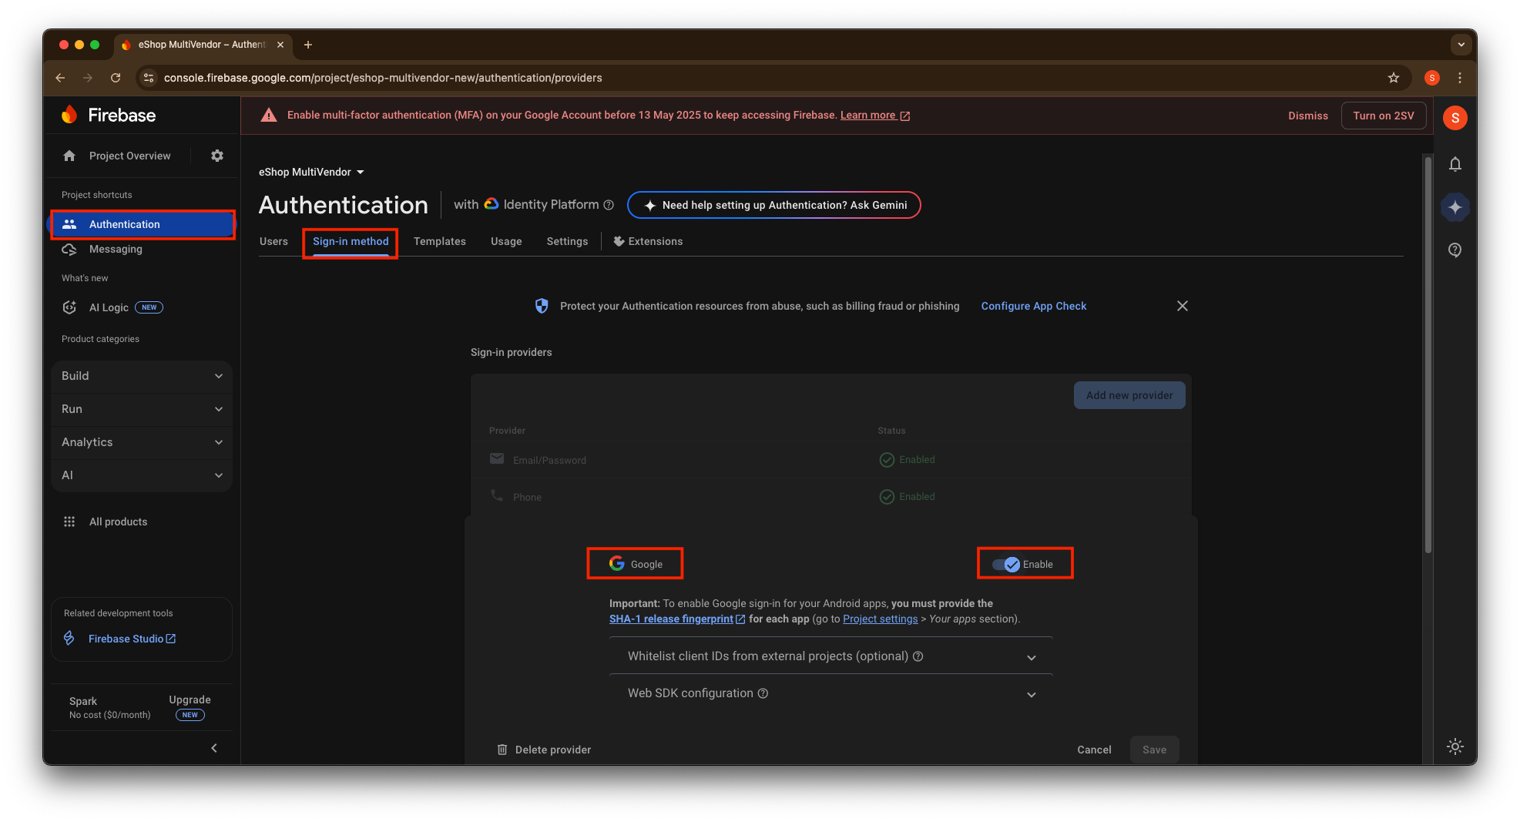
Task: Open the Chrome three-dot menu
Action: [1459, 78]
